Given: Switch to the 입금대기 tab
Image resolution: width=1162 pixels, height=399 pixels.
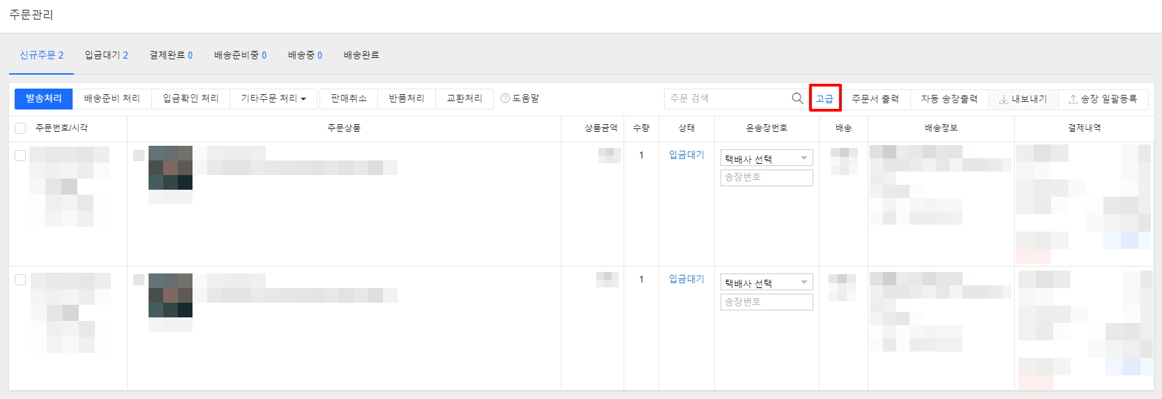Looking at the screenshot, I should 106,55.
